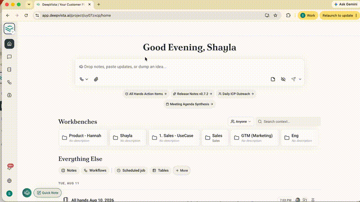Open the compass explore icon in sidebar
360x202 pixels.
[x=9, y=95]
